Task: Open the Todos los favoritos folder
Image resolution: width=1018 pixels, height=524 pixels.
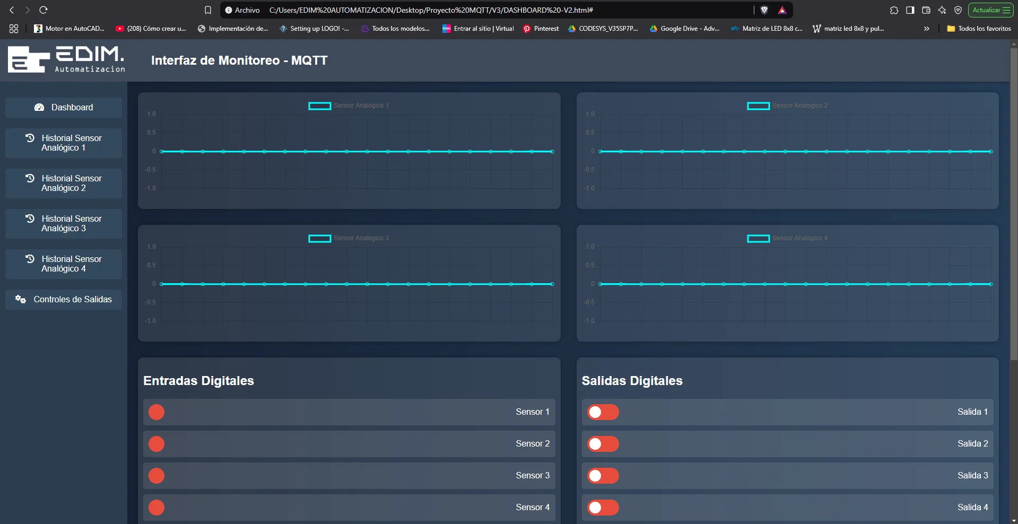Action: (x=979, y=29)
